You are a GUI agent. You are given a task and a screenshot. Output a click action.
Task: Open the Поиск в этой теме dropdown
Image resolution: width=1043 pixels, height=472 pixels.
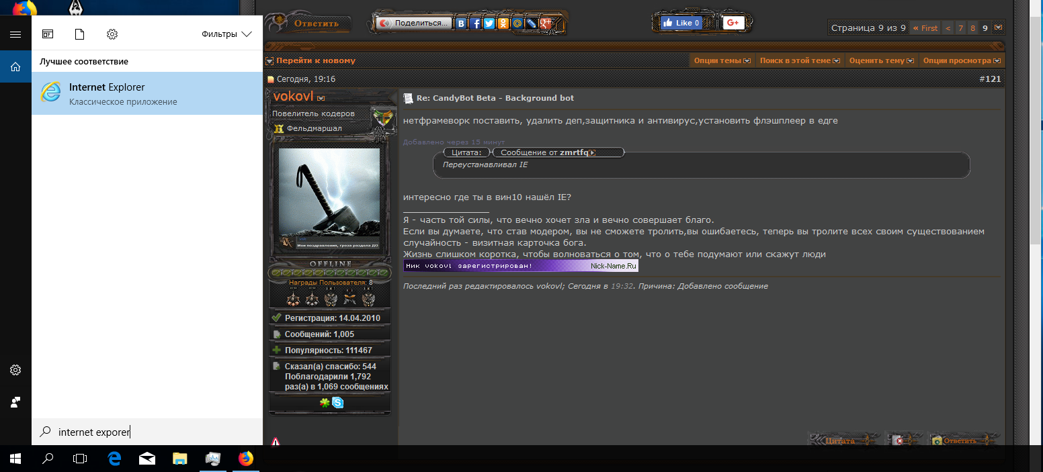point(800,60)
